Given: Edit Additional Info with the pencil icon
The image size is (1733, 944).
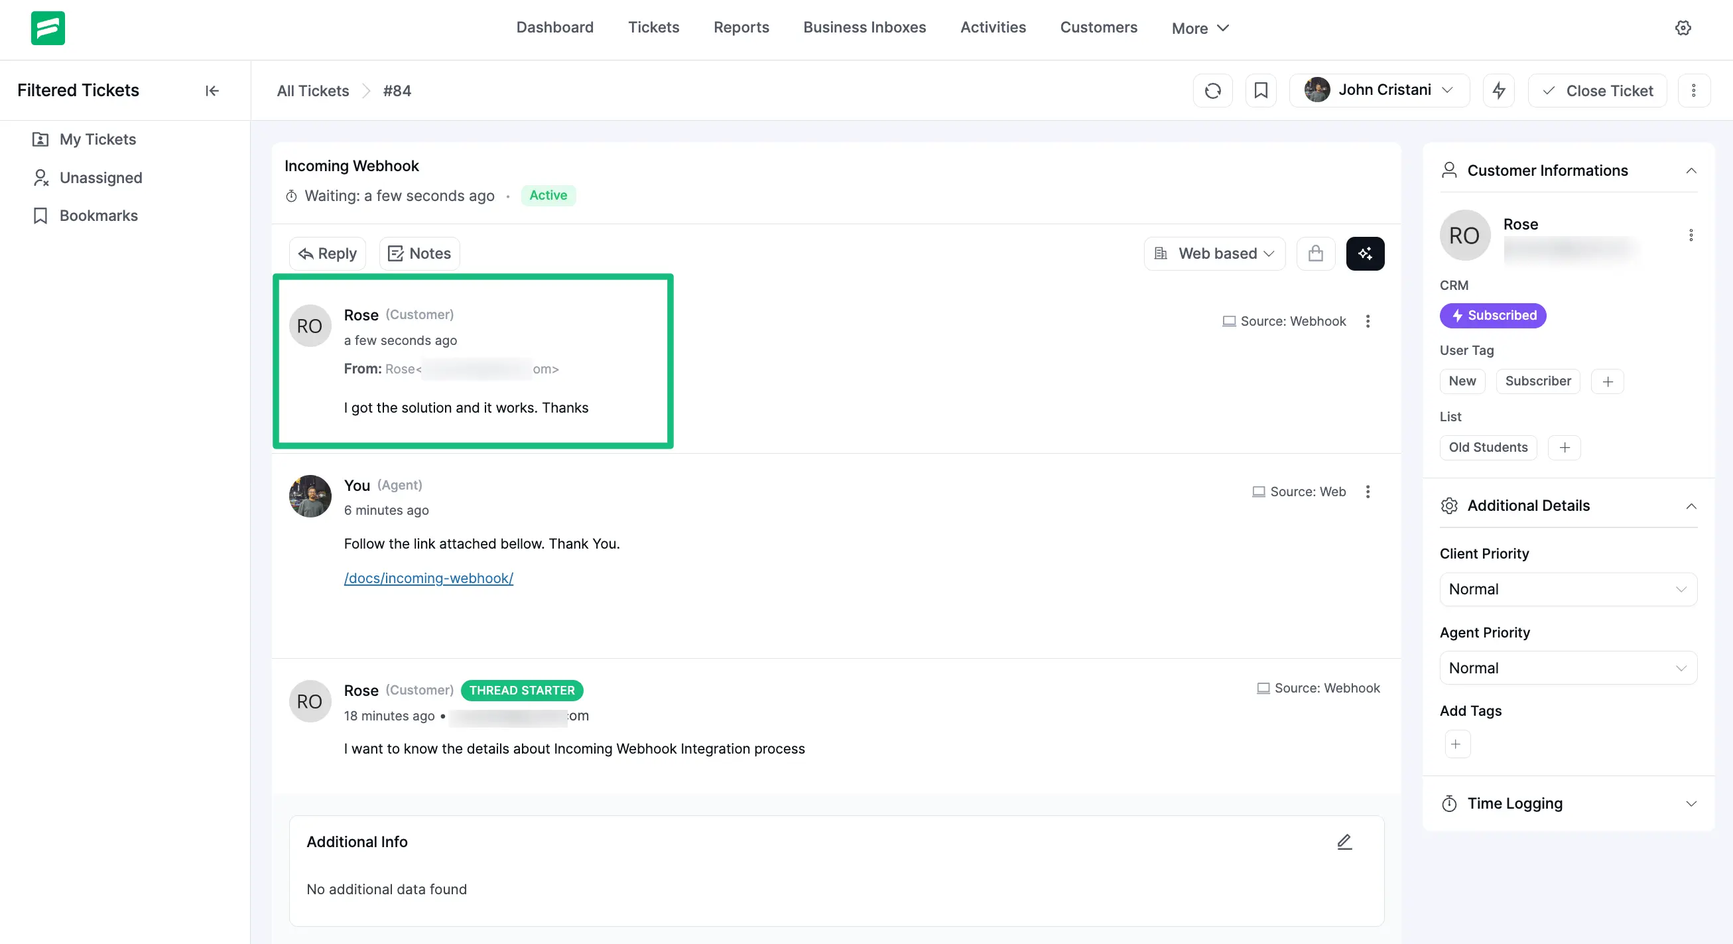Looking at the screenshot, I should (1344, 841).
